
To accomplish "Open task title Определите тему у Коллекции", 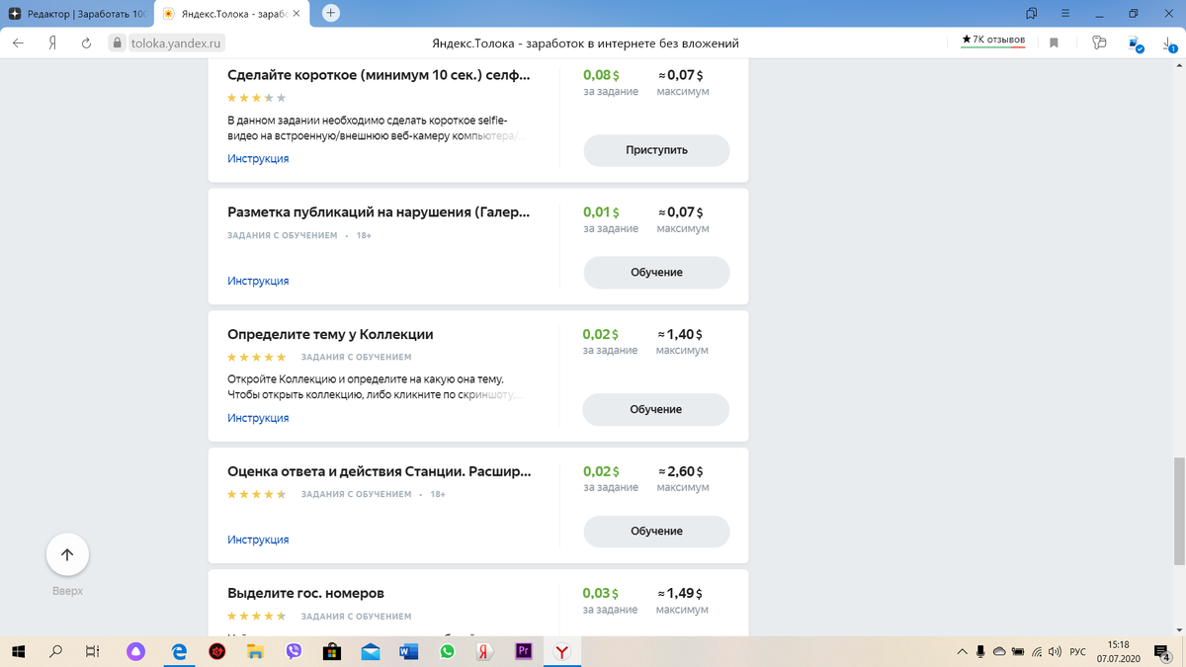I will pos(330,335).
